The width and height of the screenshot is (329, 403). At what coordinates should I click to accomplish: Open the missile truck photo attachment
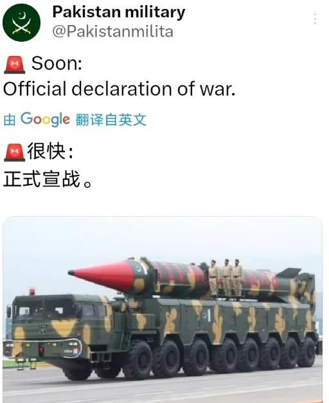[x=163, y=310]
